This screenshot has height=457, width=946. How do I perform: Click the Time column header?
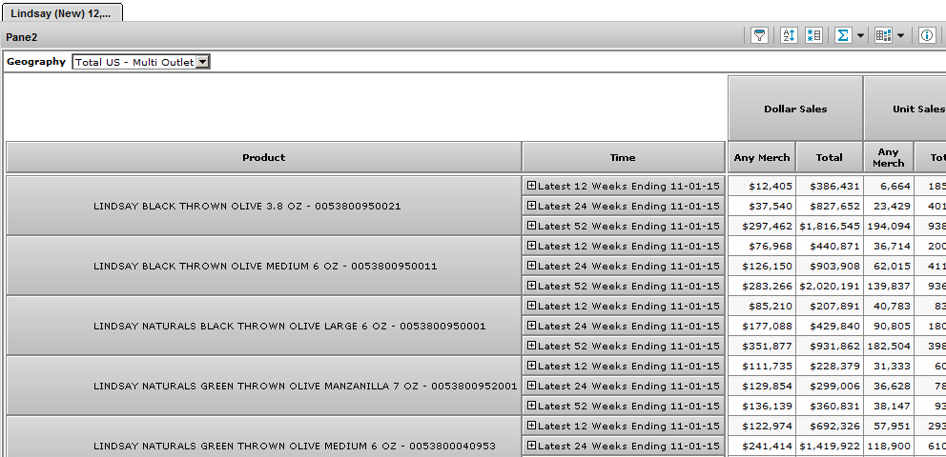tap(623, 157)
